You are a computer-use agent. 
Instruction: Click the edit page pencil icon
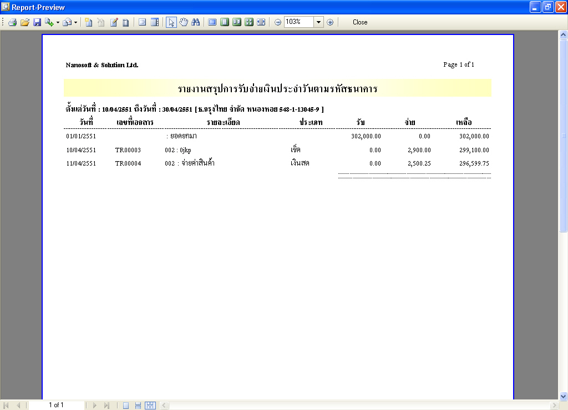click(114, 22)
